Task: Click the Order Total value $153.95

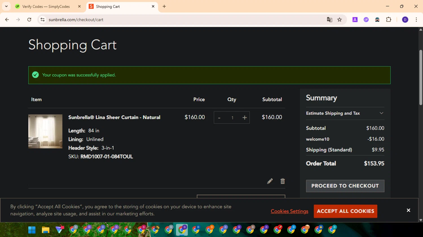Action: pyautogui.click(x=374, y=164)
